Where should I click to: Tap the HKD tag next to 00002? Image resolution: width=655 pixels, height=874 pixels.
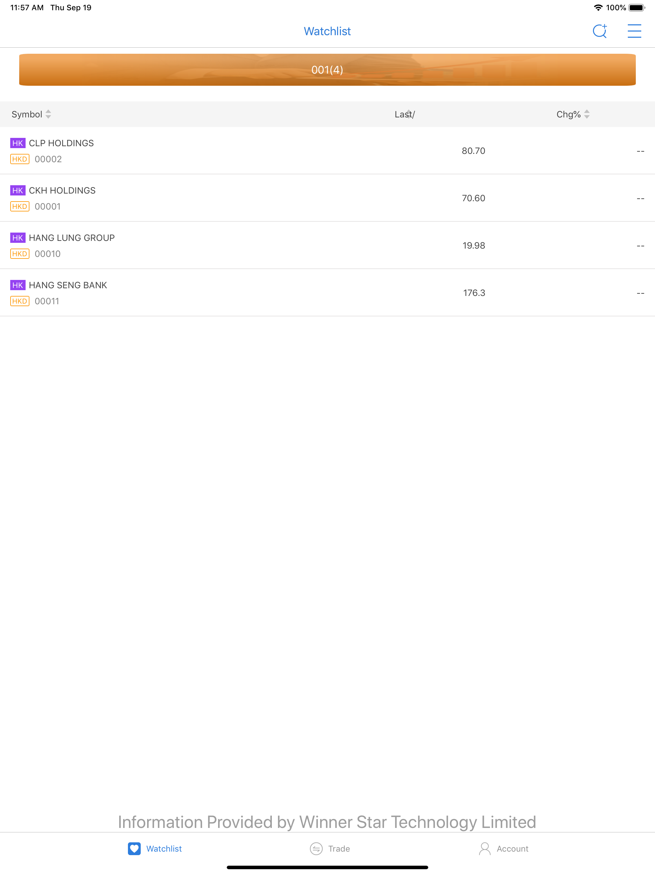click(x=20, y=159)
